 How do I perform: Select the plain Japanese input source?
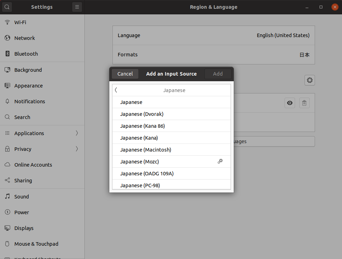[x=171, y=102]
